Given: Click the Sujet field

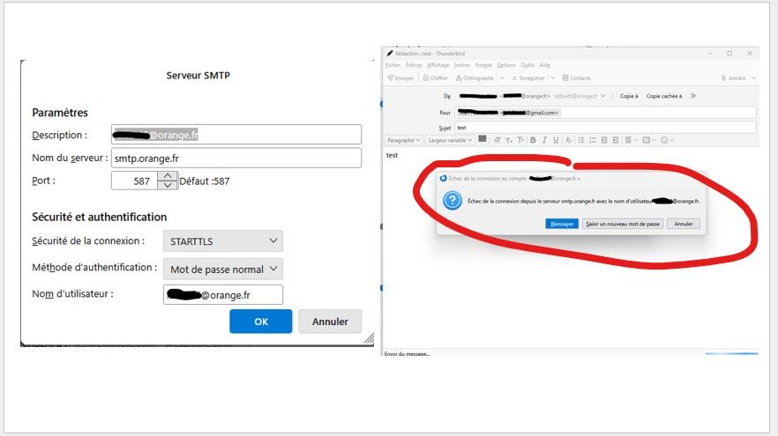Looking at the screenshot, I should click(x=605, y=128).
